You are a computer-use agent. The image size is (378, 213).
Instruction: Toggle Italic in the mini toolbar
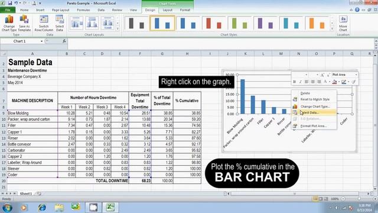click(x=301, y=82)
